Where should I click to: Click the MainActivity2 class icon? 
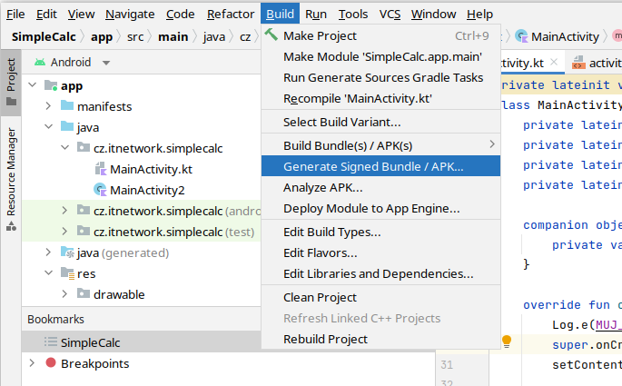pos(100,190)
